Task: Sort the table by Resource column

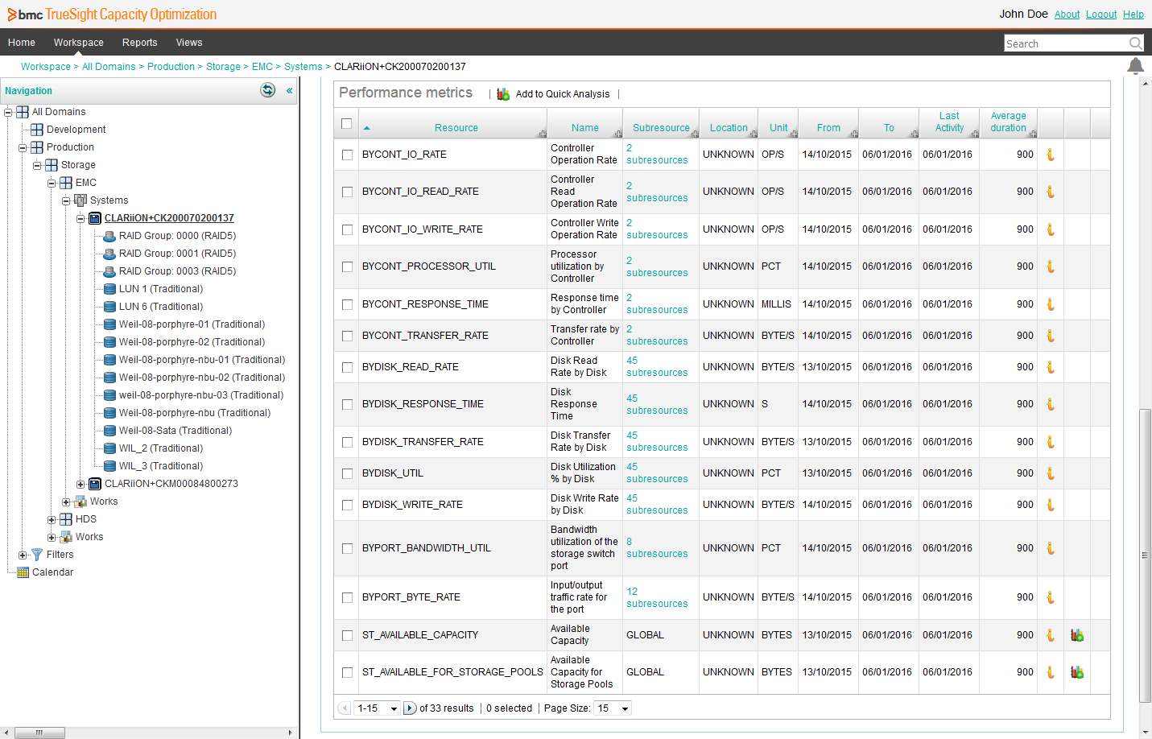Action: tap(456, 128)
